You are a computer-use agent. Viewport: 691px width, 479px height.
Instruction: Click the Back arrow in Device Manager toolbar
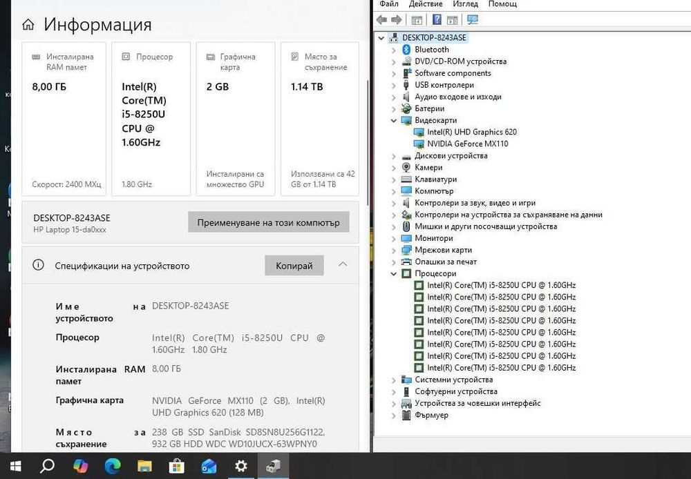pos(381,20)
